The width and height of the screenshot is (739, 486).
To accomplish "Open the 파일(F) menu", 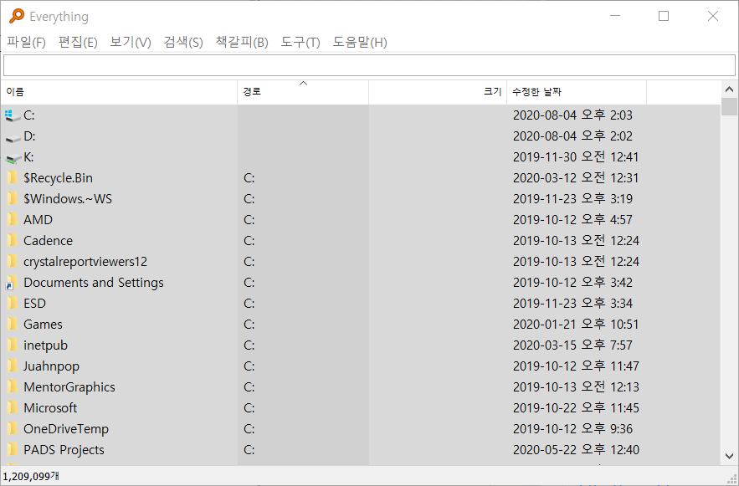I will [26, 43].
